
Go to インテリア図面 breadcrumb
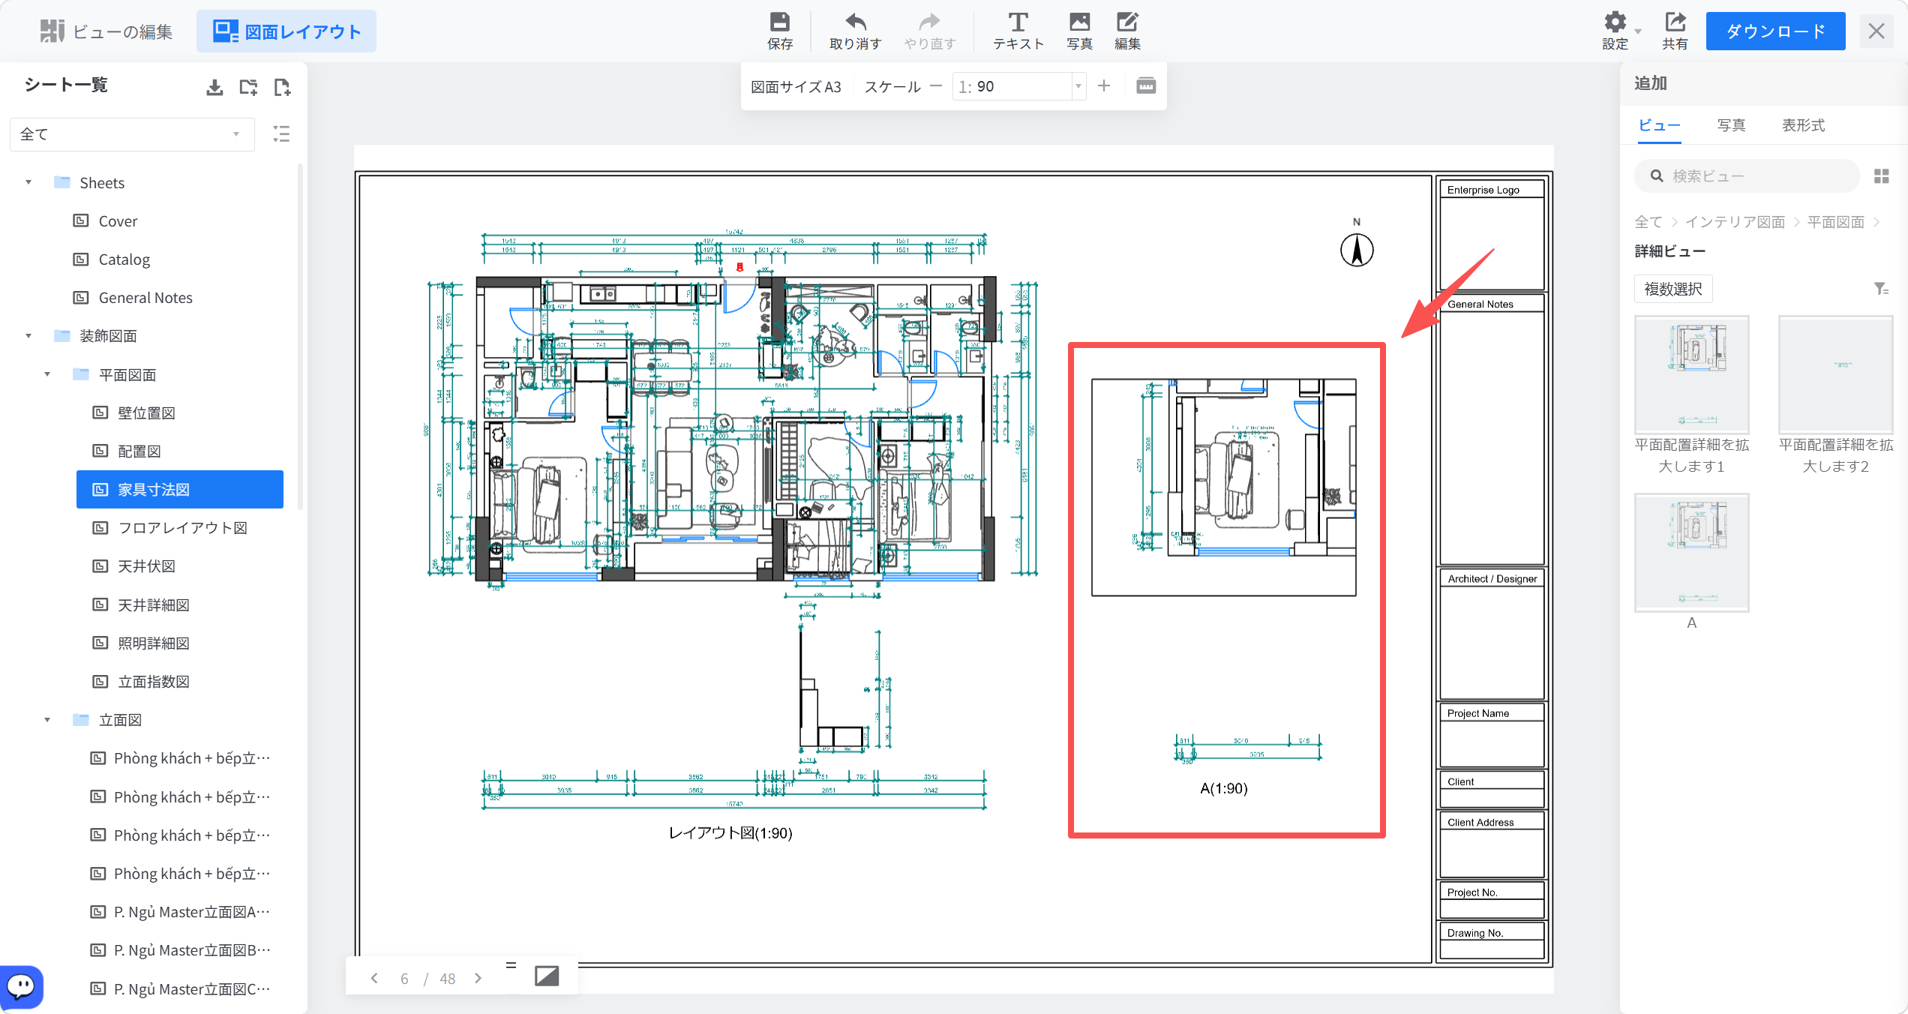coord(1735,221)
